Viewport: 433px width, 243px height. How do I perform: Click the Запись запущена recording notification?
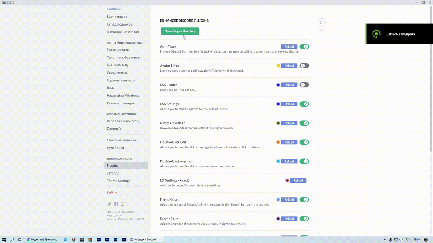coord(399,34)
